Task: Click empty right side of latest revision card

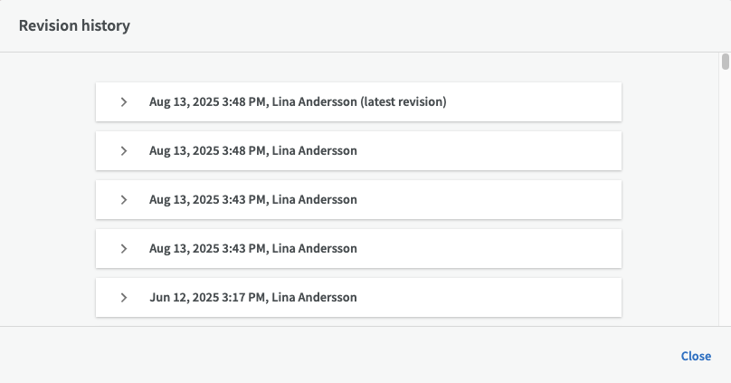Action: coord(543,101)
